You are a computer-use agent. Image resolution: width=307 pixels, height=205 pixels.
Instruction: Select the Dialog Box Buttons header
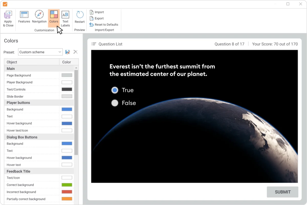pos(39,137)
